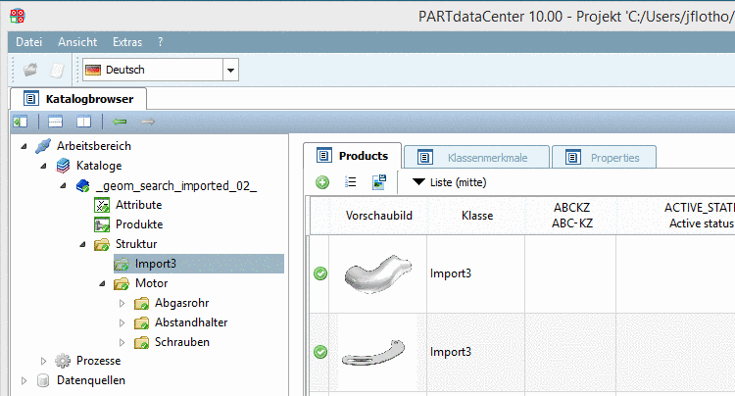
Task: Select the Attribute item in catalog tree
Action: coord(138,205)
